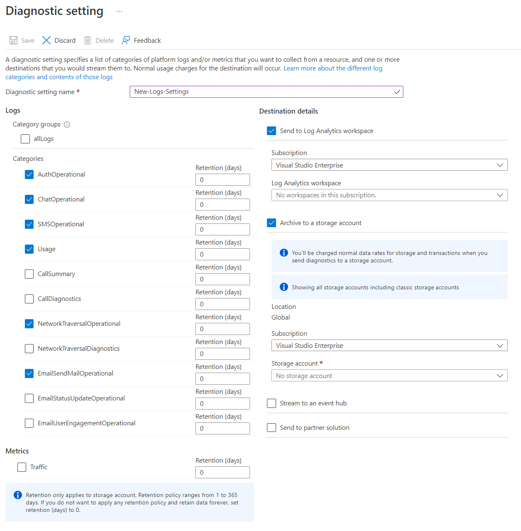This screenshot has height=531, width=521.
Task: Enable the allLogs category group checkbox
Action: pos(25,139)
